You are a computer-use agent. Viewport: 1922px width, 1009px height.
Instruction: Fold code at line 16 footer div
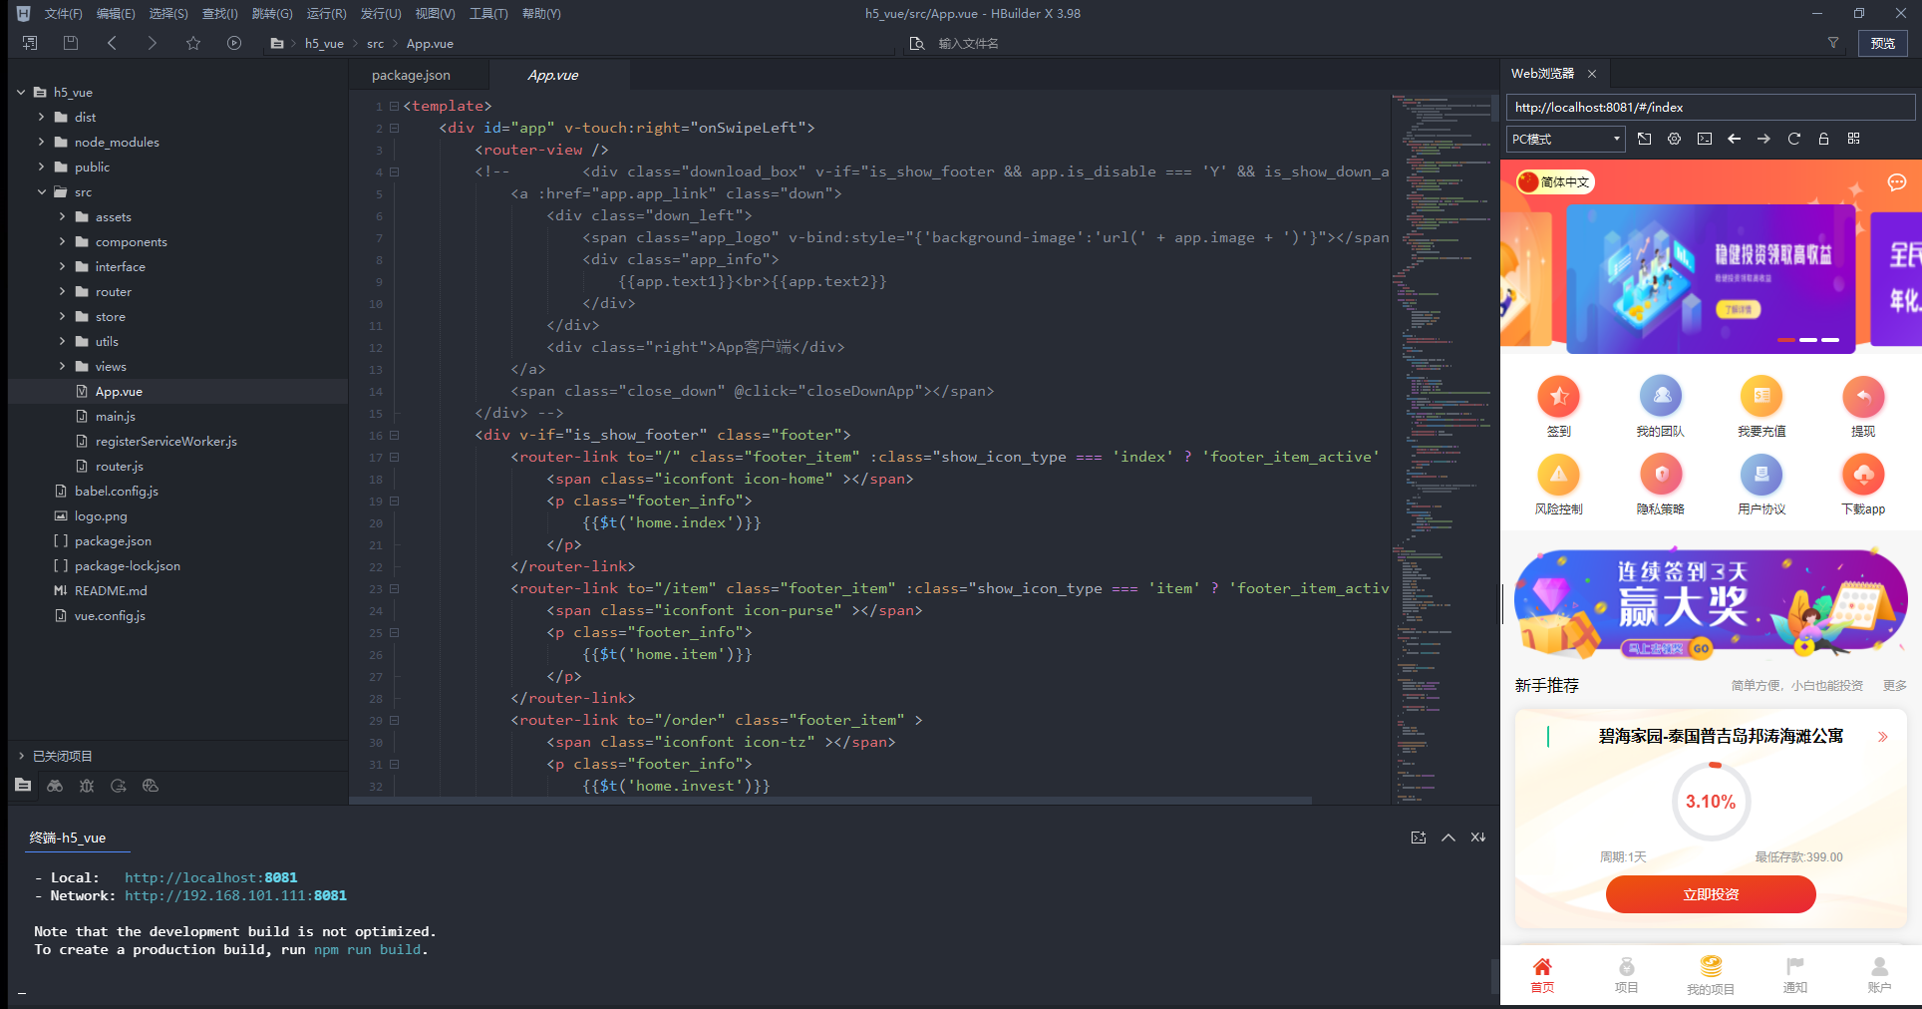coord(395,436)
